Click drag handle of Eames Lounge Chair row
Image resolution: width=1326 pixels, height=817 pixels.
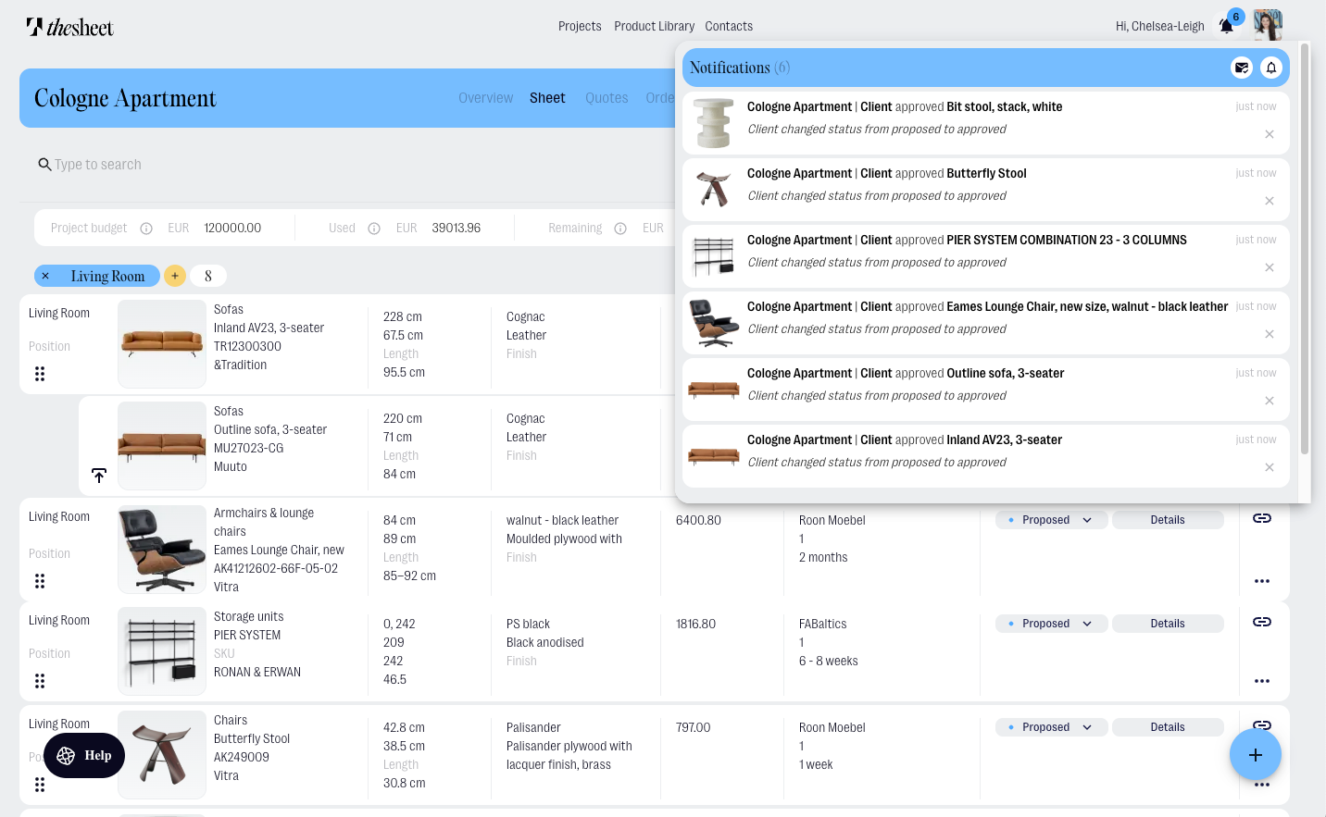tap(40, 581)
